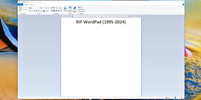
Task: Switch to the View ribbon tab
Action: (x=32, y=5)
